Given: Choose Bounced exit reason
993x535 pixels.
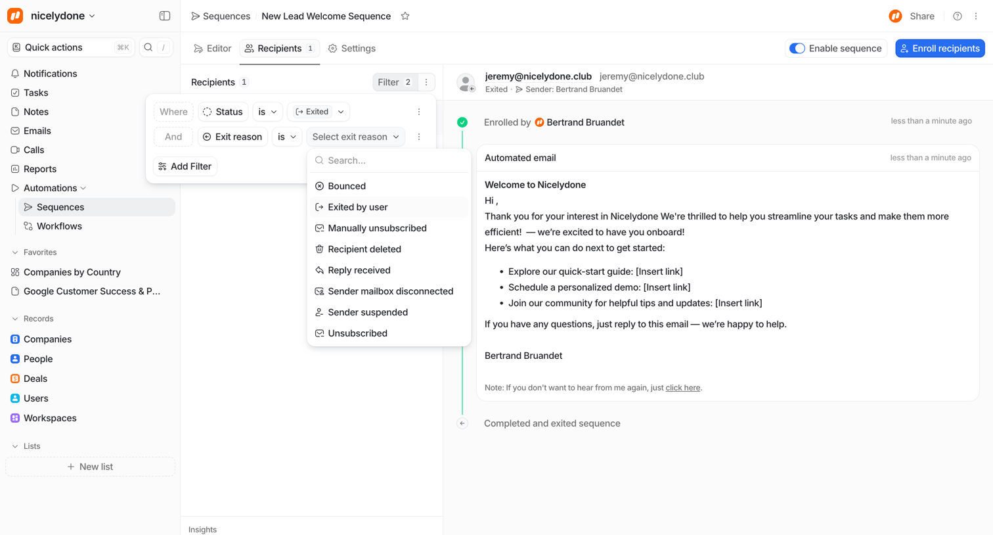Looking at the screenshot, I should coord(389,186).
